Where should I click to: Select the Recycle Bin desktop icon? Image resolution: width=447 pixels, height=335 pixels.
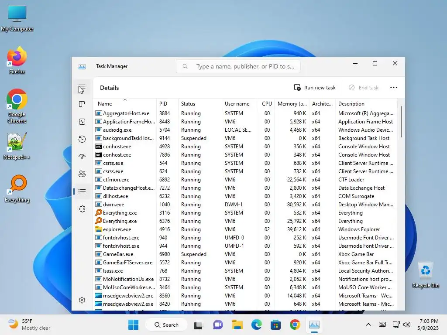[x=425, y=275]
